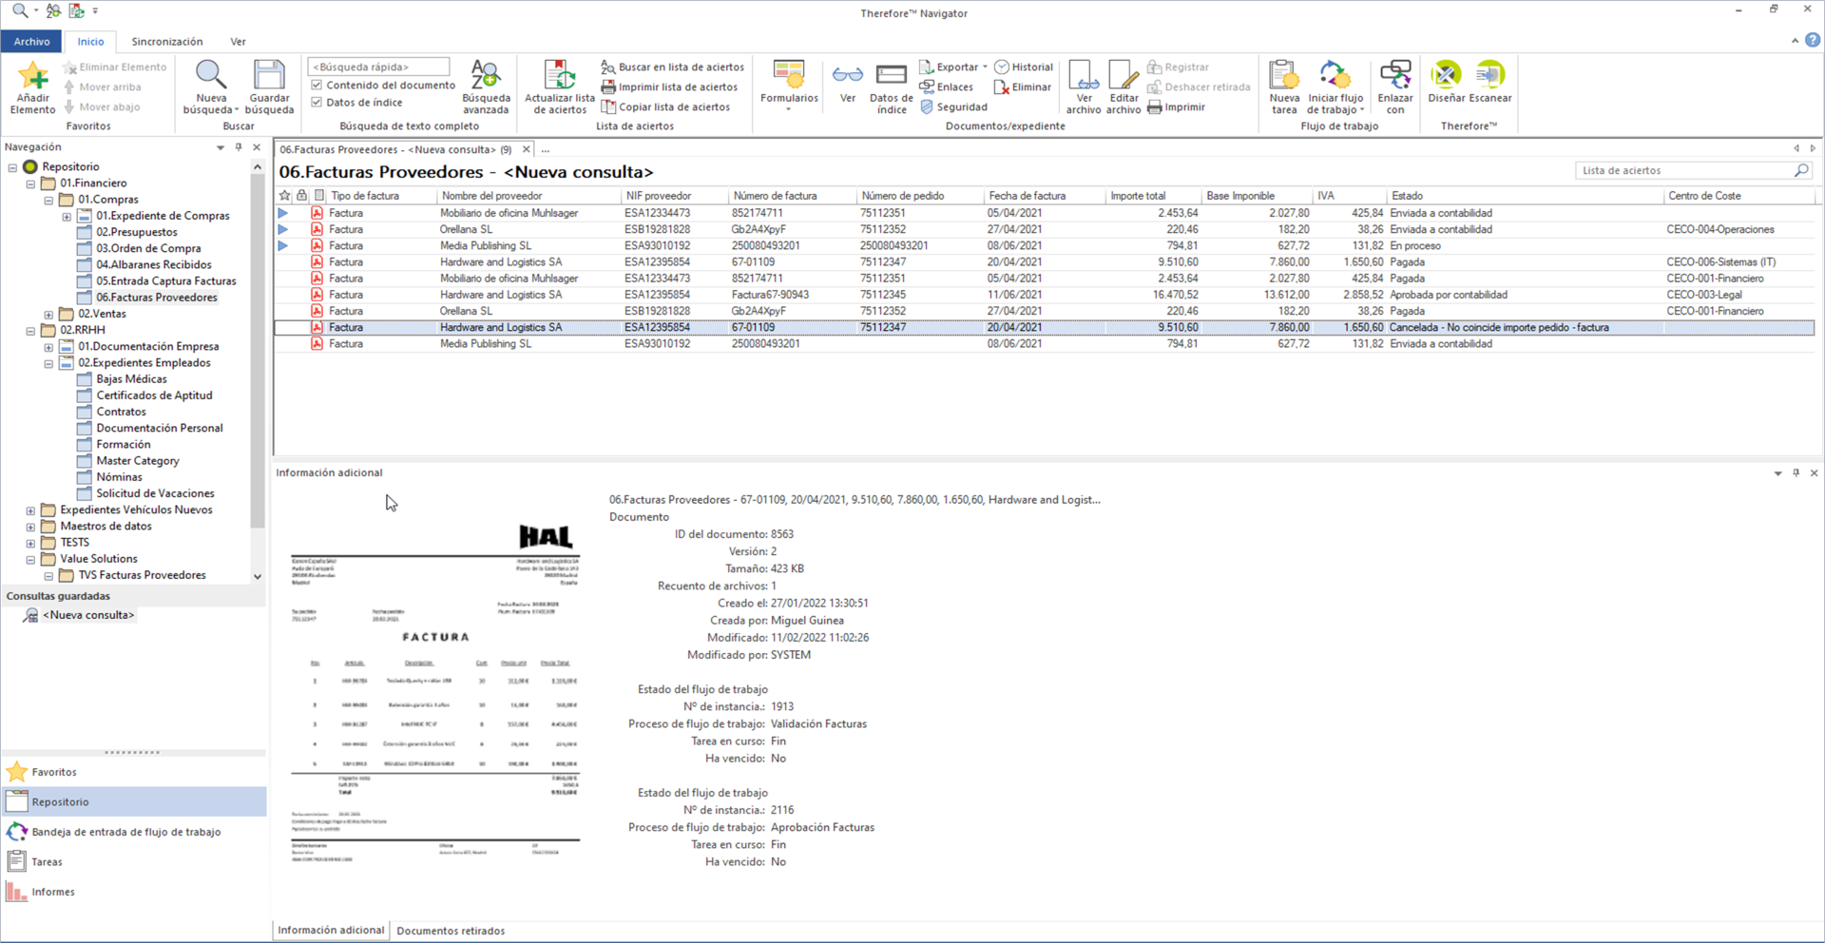1825x943 pixels.
Task: Sort by the Importe total column header
Action: (1138, 196)
